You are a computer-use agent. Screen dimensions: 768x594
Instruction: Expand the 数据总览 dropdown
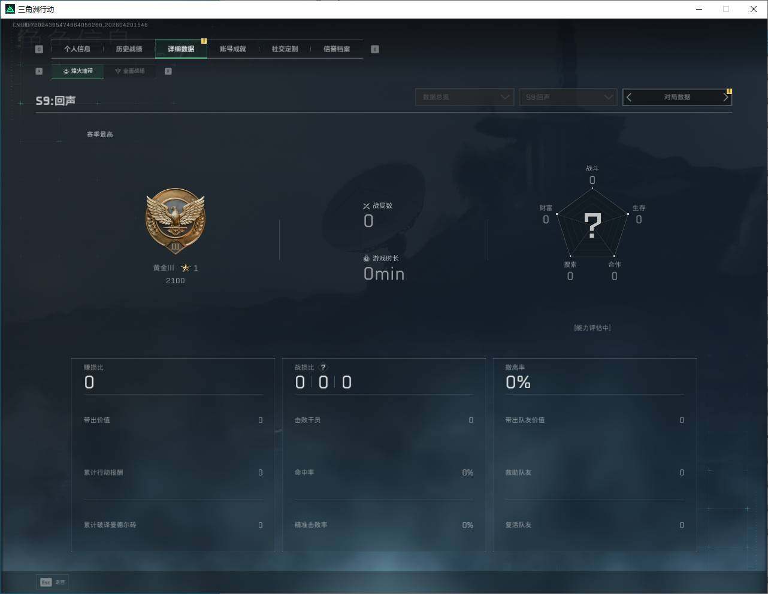[x=465, y=97]
